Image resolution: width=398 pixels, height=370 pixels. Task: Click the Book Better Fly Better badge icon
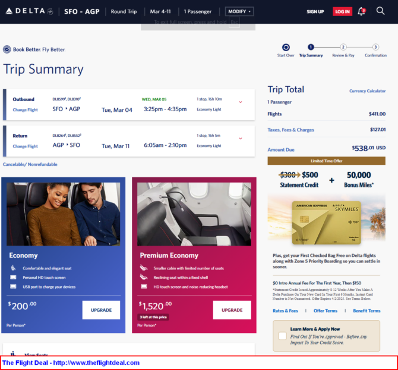click(7, 49)
